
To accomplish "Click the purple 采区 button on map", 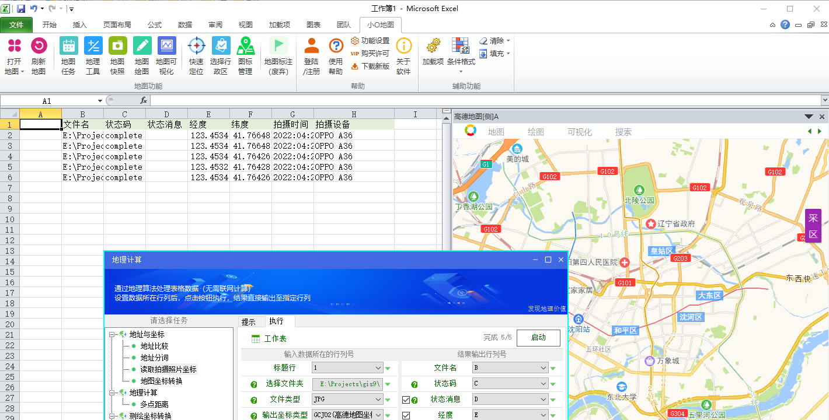I will point(813,226).
